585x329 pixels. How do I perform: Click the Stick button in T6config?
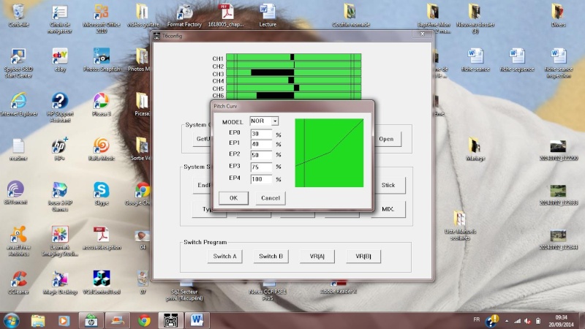(x=388, y=185)
